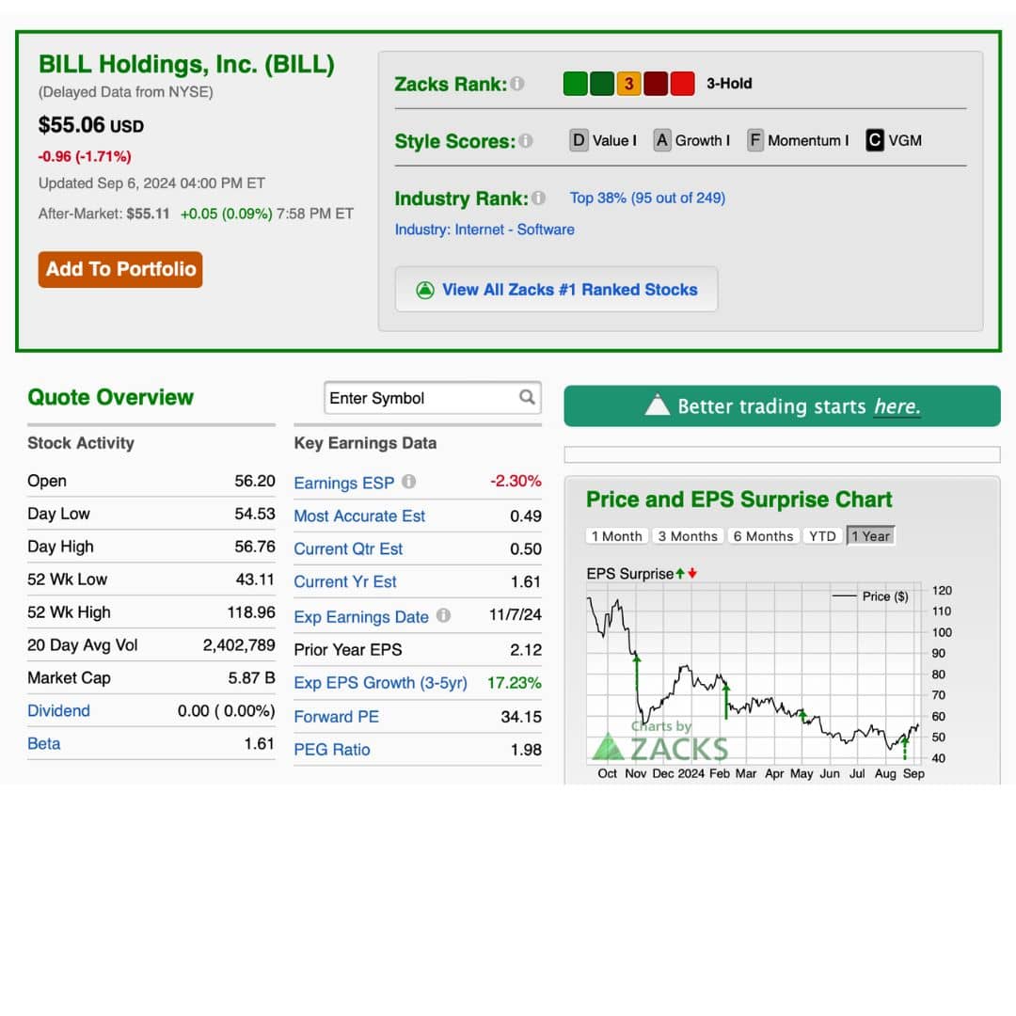Click the Open value 56.20
Image resolution: width=1016 pixels, height=1016 pixels.
255,481
